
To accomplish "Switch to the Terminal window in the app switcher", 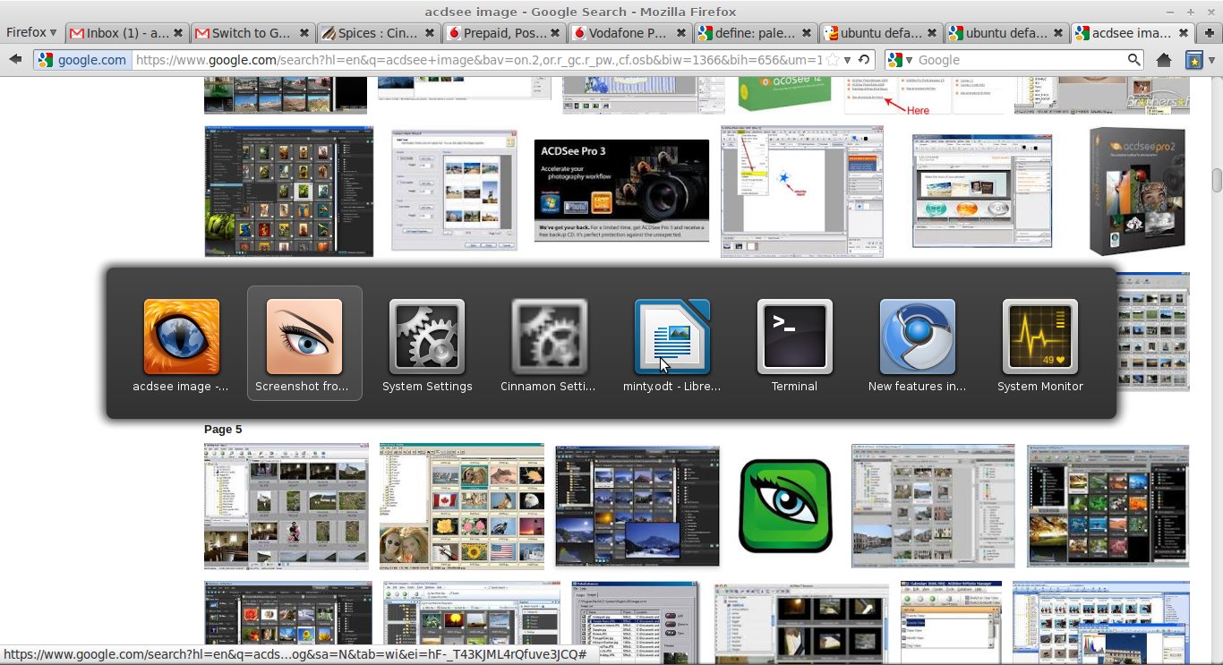I will click(x=794, y=337).
